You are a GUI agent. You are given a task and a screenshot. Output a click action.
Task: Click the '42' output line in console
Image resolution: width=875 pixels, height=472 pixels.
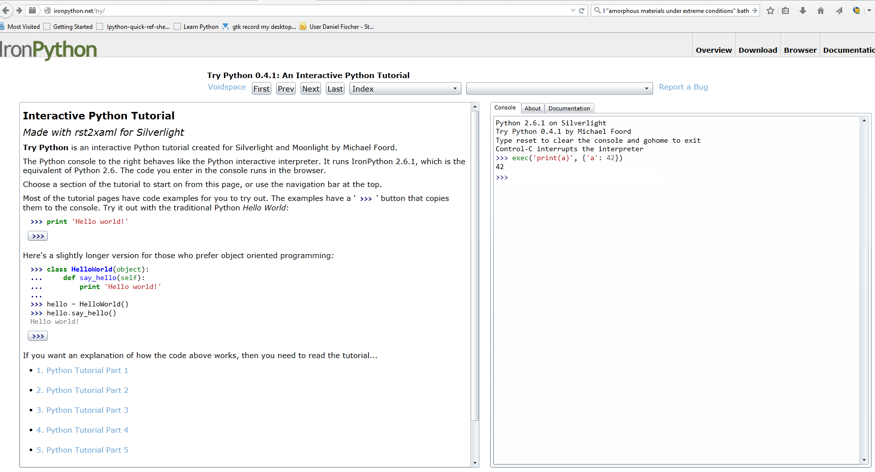(x=500, y=167)
